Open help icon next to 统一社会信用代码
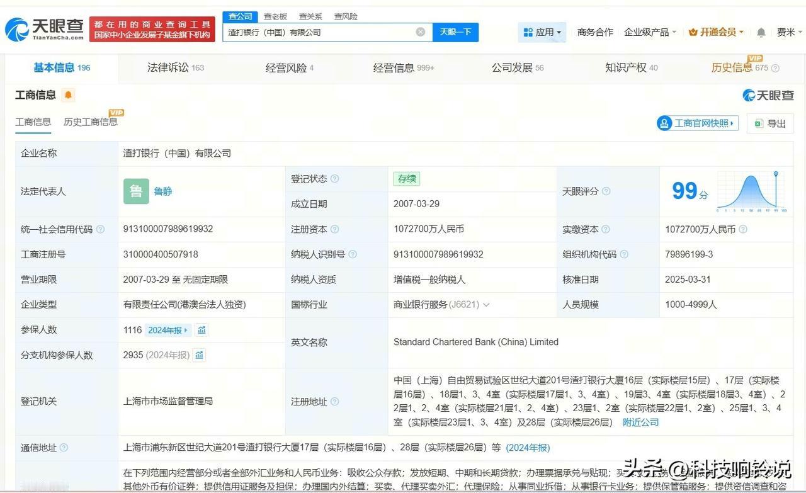Image resolution: width=806 pixels, height=493 pixels. pos(101,230)
